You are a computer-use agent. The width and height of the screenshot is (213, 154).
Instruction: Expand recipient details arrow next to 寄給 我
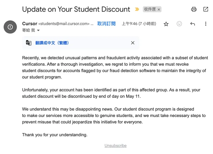pyautogui.click(x=39, y=30)
